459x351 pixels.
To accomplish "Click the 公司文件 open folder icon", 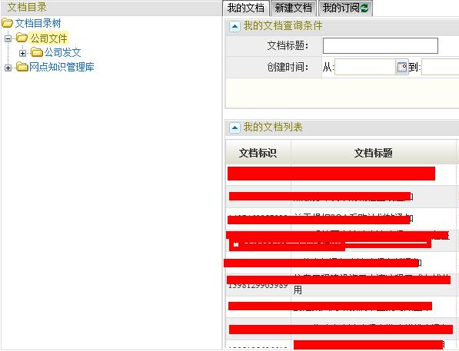I will click(x=22, y=38).
